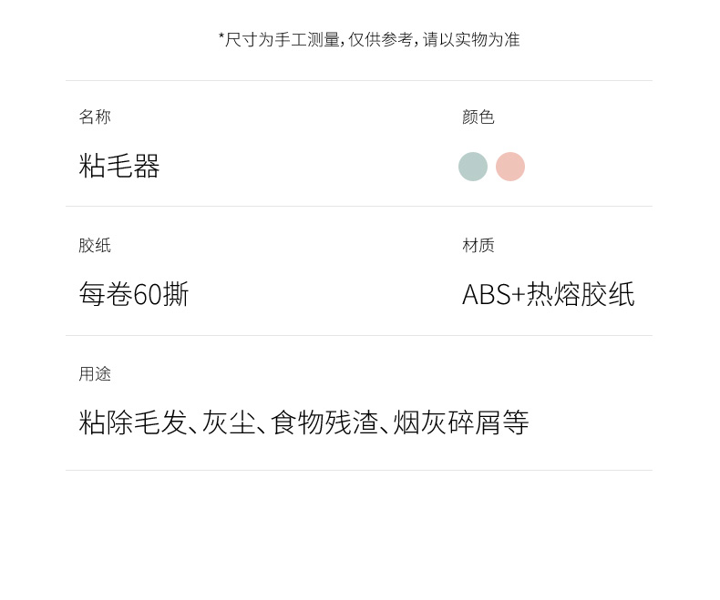Click the 粘毛器 product name text
This screenshot has width=720, height=600.
click(x=119, y=166)
